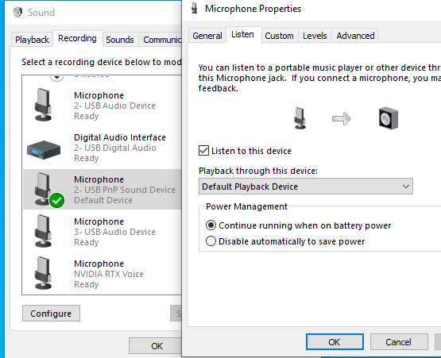This screenshot has height=358, width=441.
Task: Click OK in Microphone Properties
Action: (x=335, y=342)
